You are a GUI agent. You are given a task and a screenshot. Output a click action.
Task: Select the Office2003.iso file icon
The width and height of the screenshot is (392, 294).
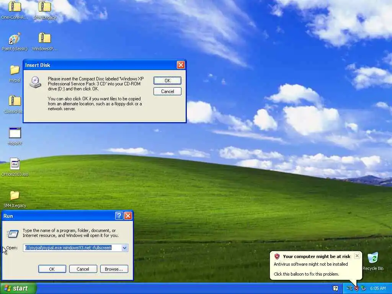(x=15, y=164)
